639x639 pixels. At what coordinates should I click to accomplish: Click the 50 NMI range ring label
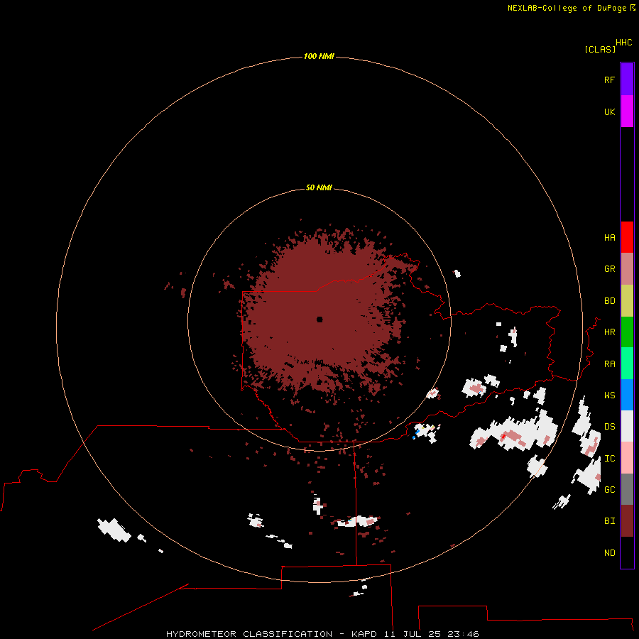[x=319, y=187]
